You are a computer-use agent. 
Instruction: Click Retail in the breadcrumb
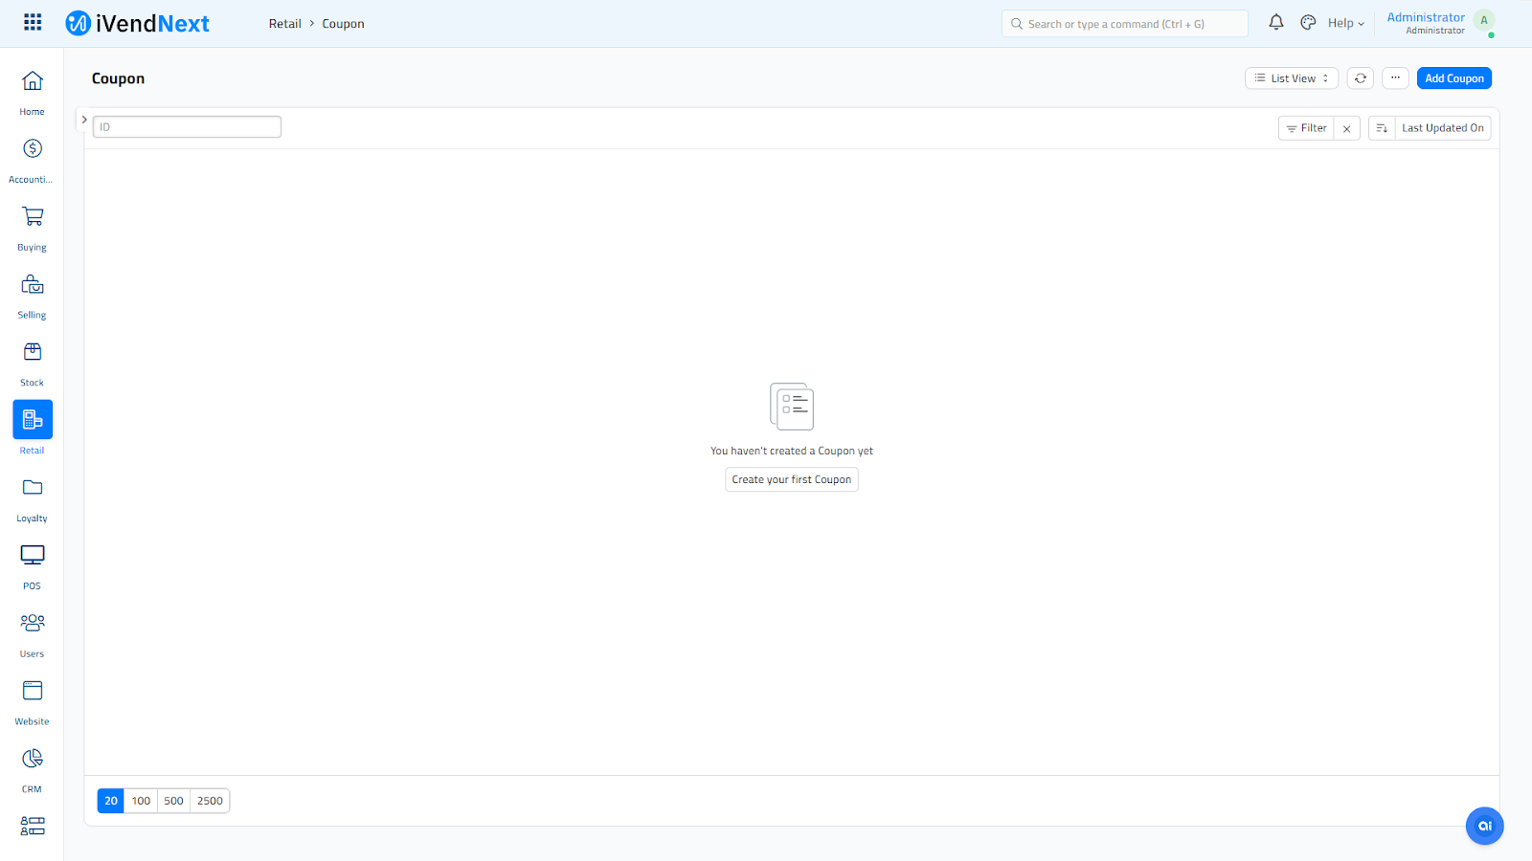[x=284, y=24]
